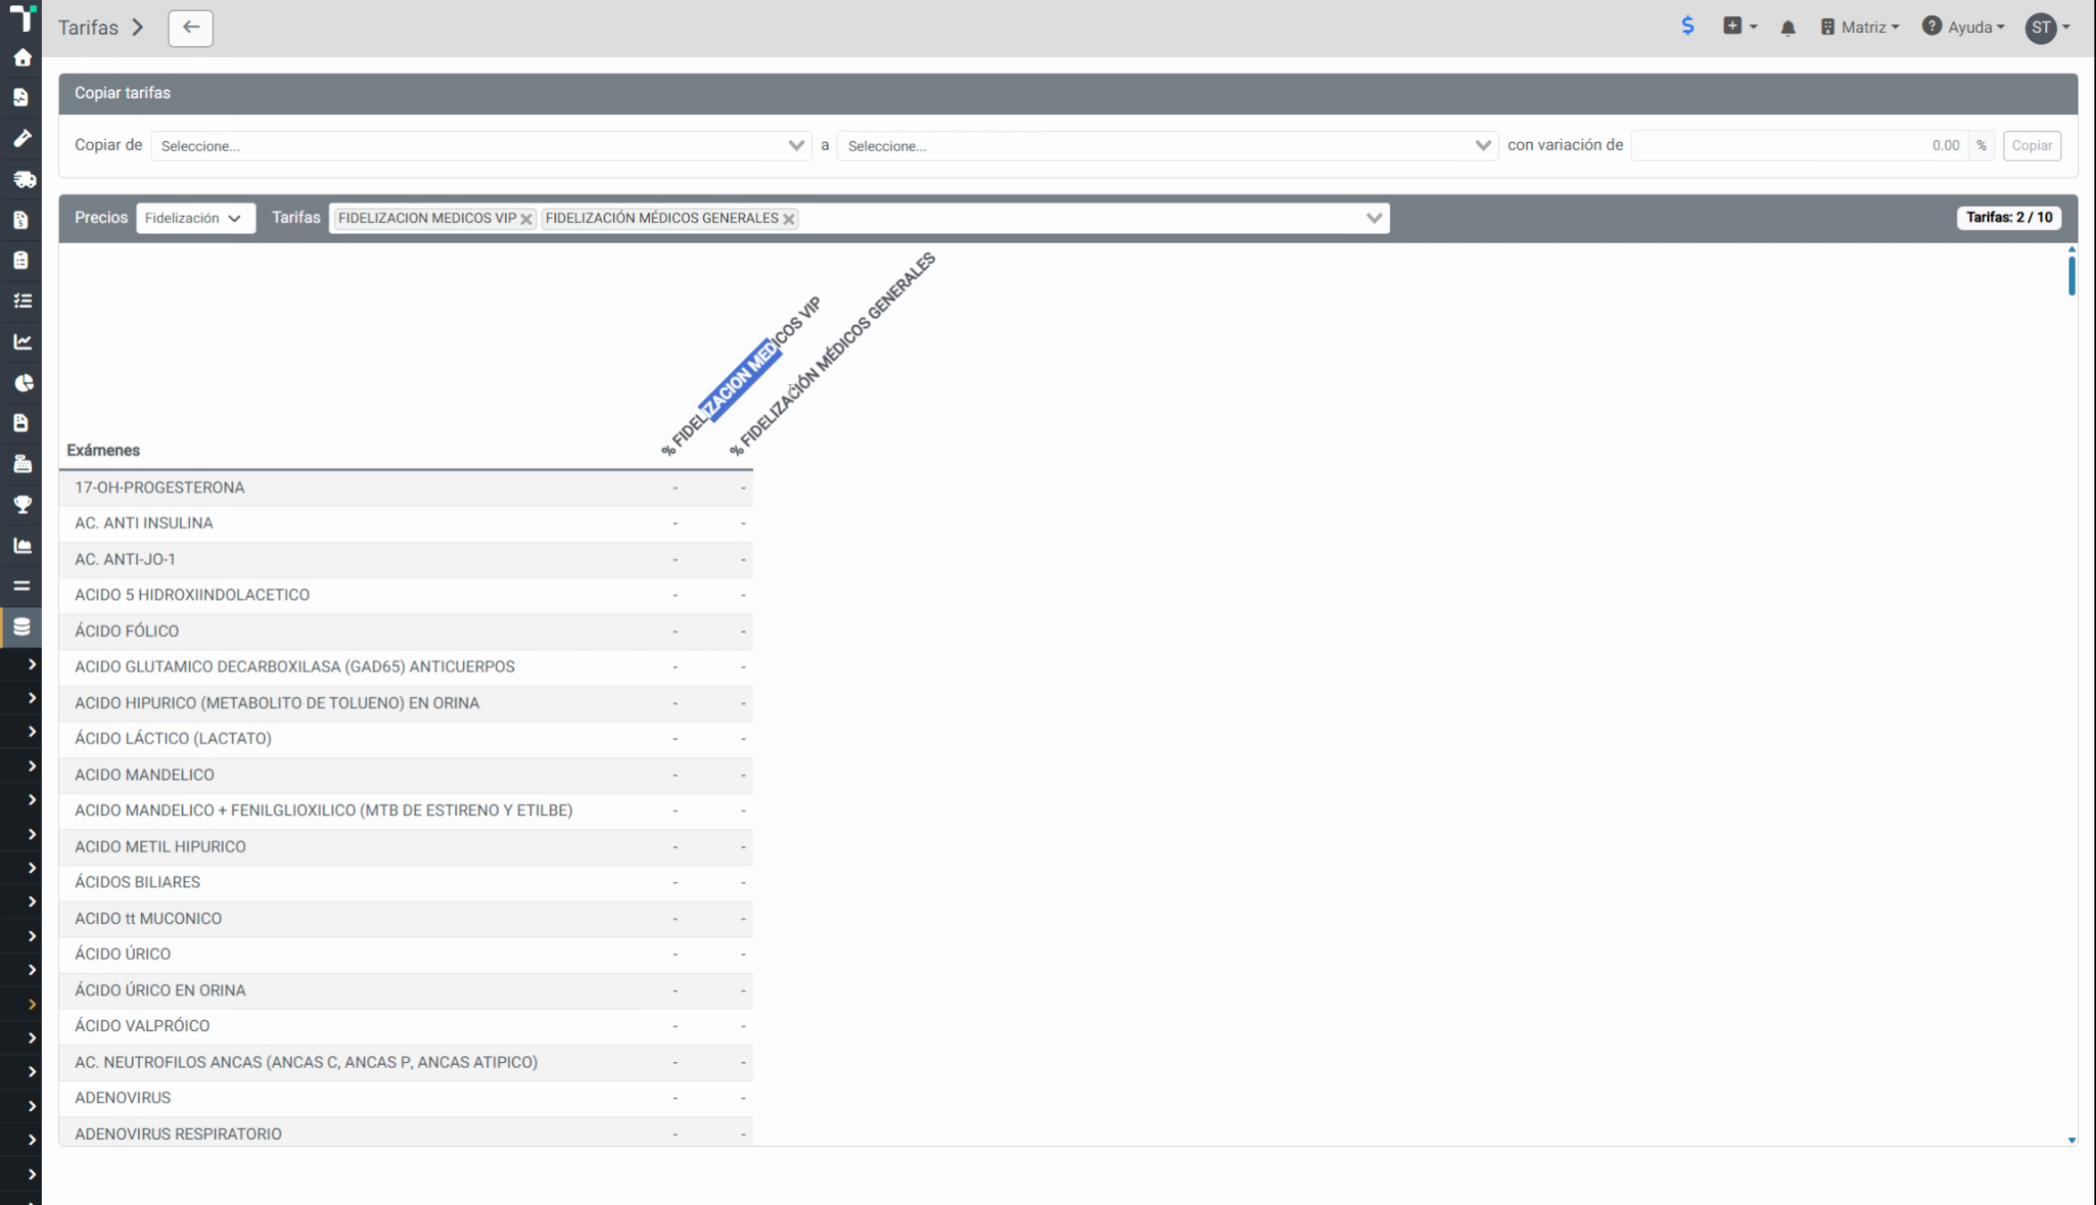Open the Precios Fidelización dropdown

[195, 218]
